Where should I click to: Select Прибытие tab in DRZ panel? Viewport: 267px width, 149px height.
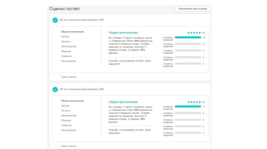(66, 125)
